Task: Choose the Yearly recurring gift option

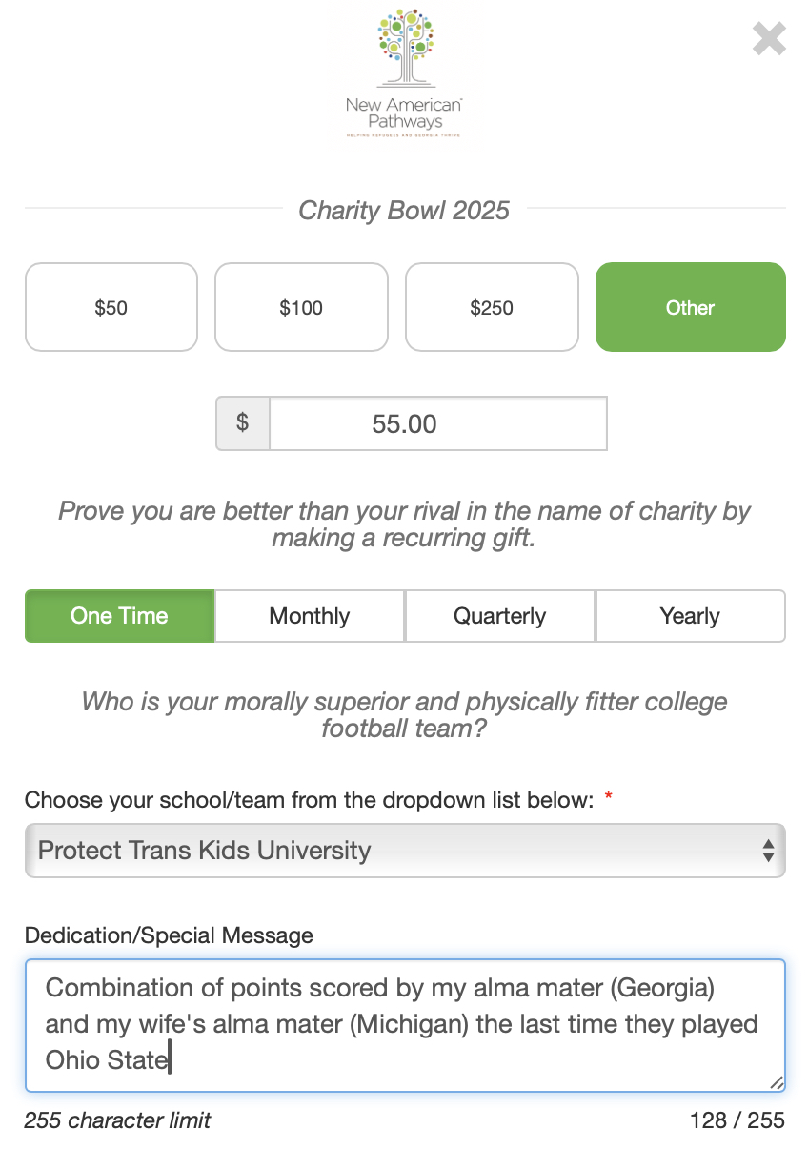Action: (690, 616)
